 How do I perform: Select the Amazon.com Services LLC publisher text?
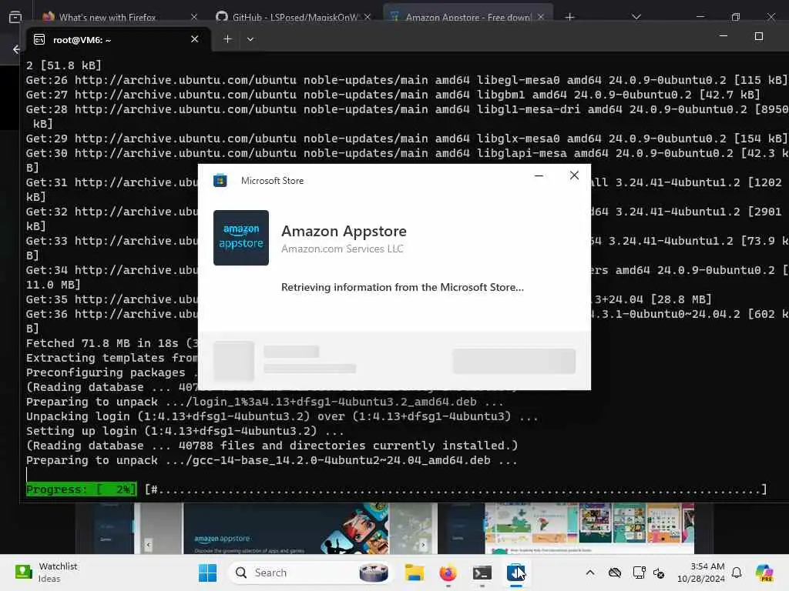click(342, 249)
